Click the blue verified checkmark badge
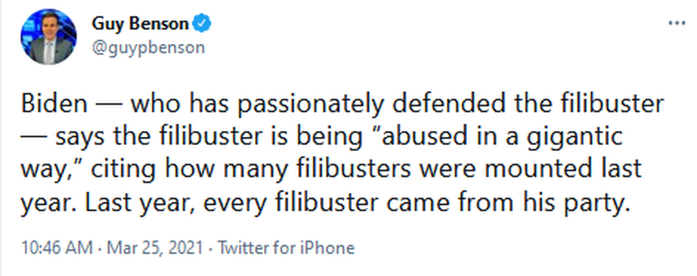The width and height of the screenshot is (697, 276). [x=201, y=23]
